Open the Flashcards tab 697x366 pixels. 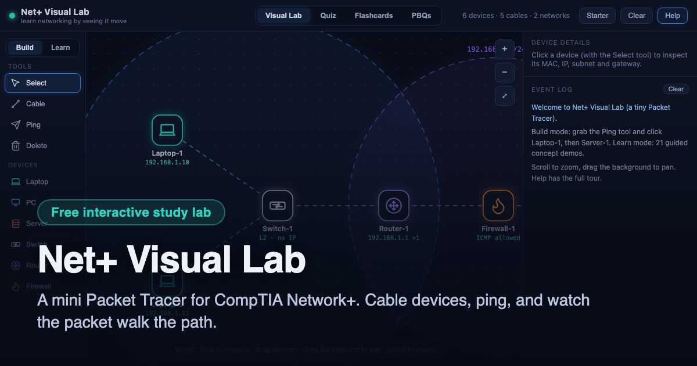tap(374, 16)
